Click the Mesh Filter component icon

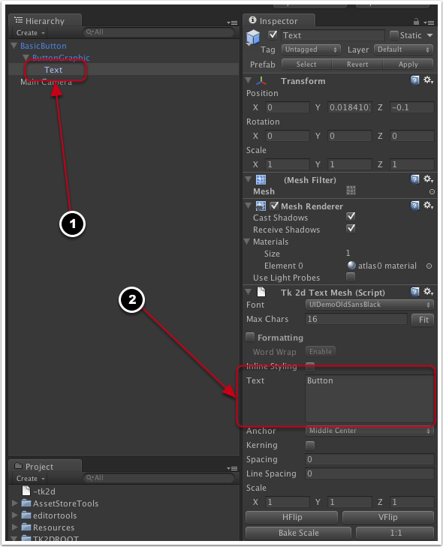tap(261, 179)
